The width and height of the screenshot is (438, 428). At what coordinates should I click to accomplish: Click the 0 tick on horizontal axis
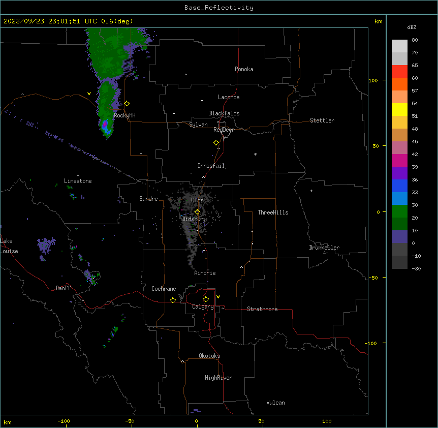(x=196, y=421)
